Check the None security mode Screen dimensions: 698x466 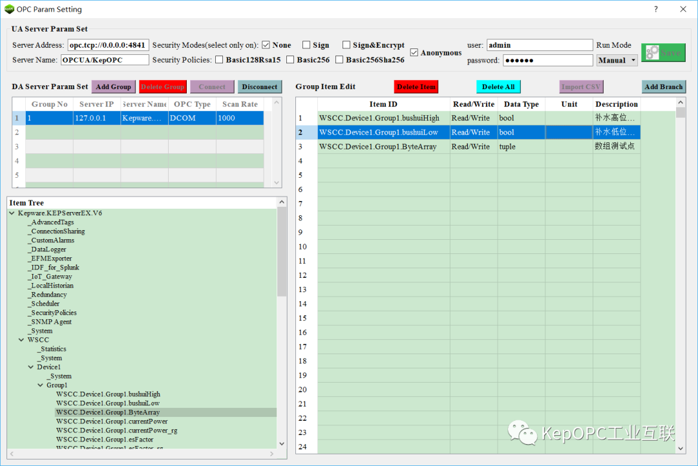[266, 45]
